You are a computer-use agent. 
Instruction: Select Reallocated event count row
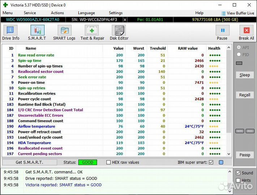(114, 148)
